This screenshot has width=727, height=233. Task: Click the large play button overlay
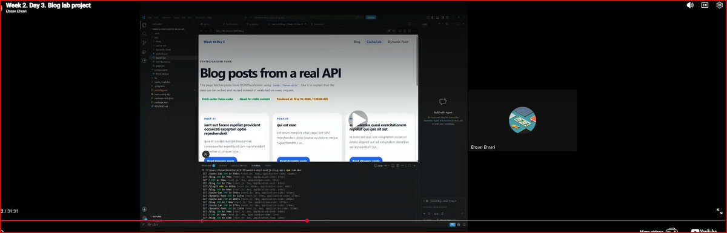click(x=358, y=120)
